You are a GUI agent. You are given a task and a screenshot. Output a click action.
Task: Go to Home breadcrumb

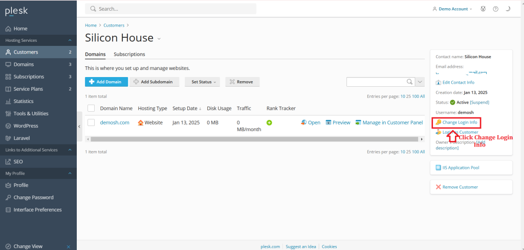(91, 26)
